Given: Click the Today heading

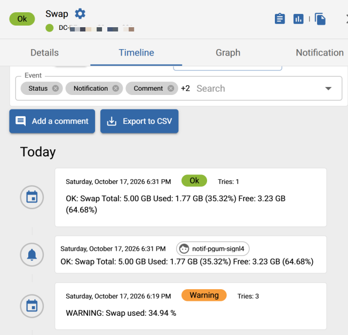Looking at the screenshot, I should [38, 152].
